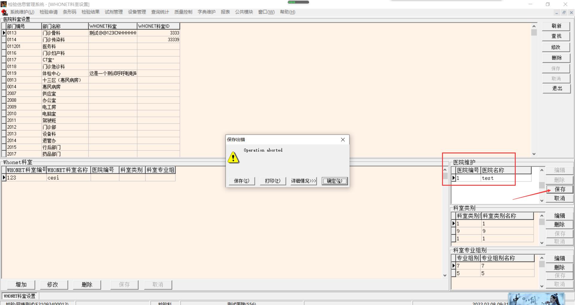The image size is (575, 305).
Task: Click scroll-up arrow of 科室类别 list
Action: coord(542,216)
